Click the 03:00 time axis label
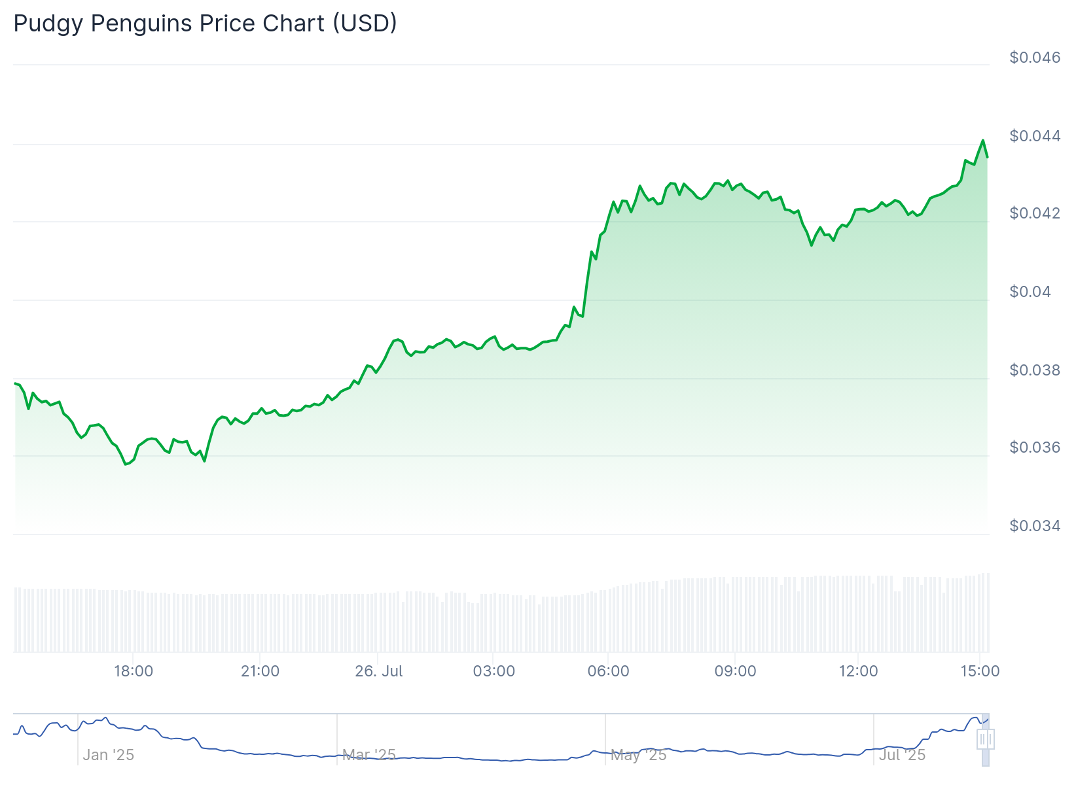Image resolution: width=1076 pixels, height=785 pixels. pyautogui.click(x=494, y=671)
